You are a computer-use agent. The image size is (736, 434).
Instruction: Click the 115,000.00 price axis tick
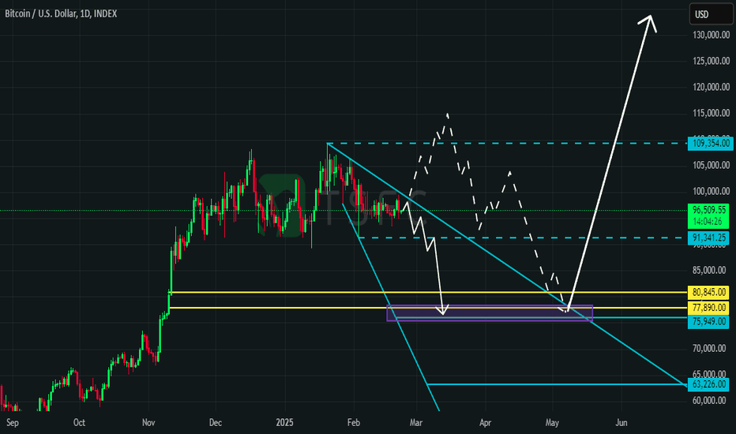(711, 113)
